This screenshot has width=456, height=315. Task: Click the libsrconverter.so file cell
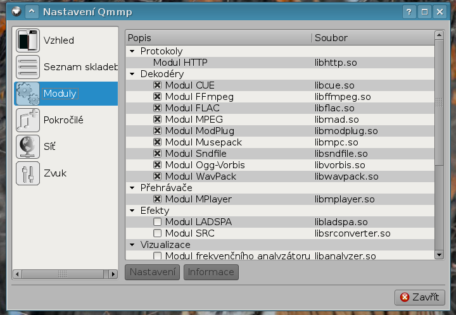click(x=352, y=233)
